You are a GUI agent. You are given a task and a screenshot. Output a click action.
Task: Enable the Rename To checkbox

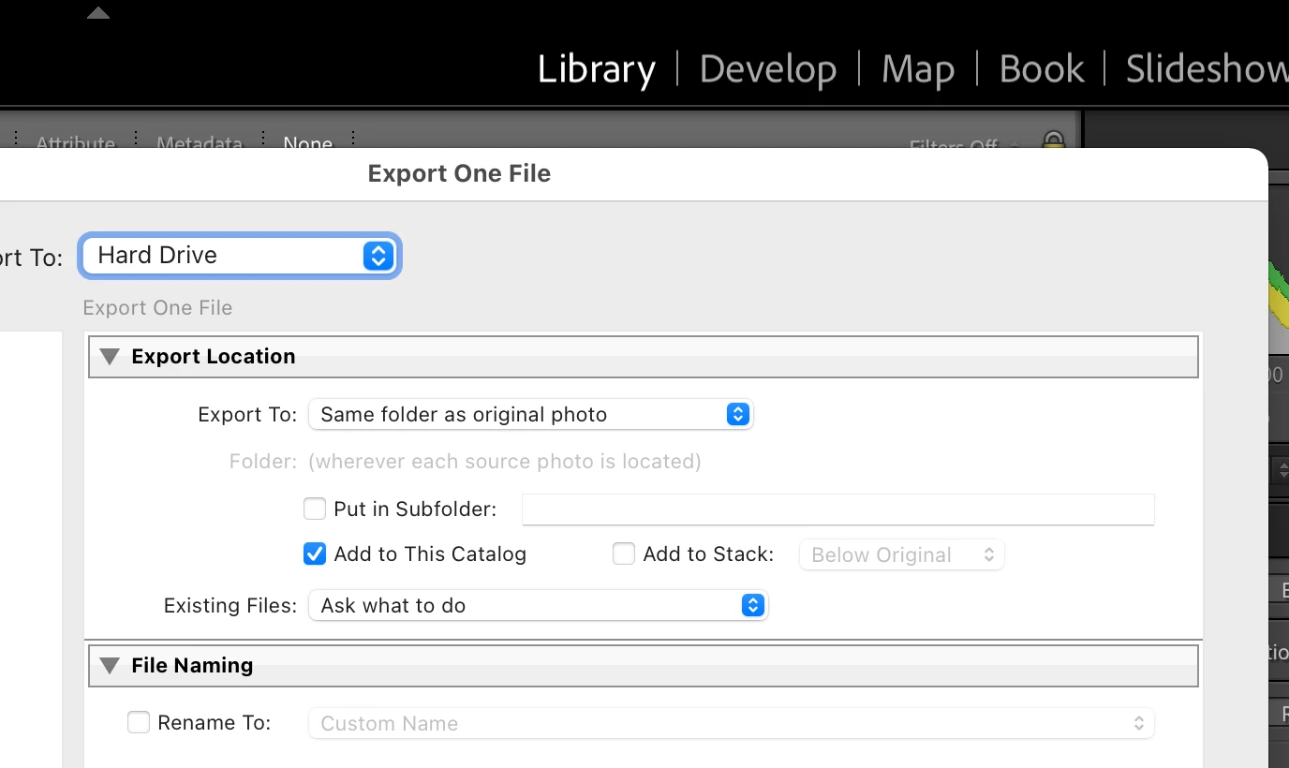pos(139,723)
